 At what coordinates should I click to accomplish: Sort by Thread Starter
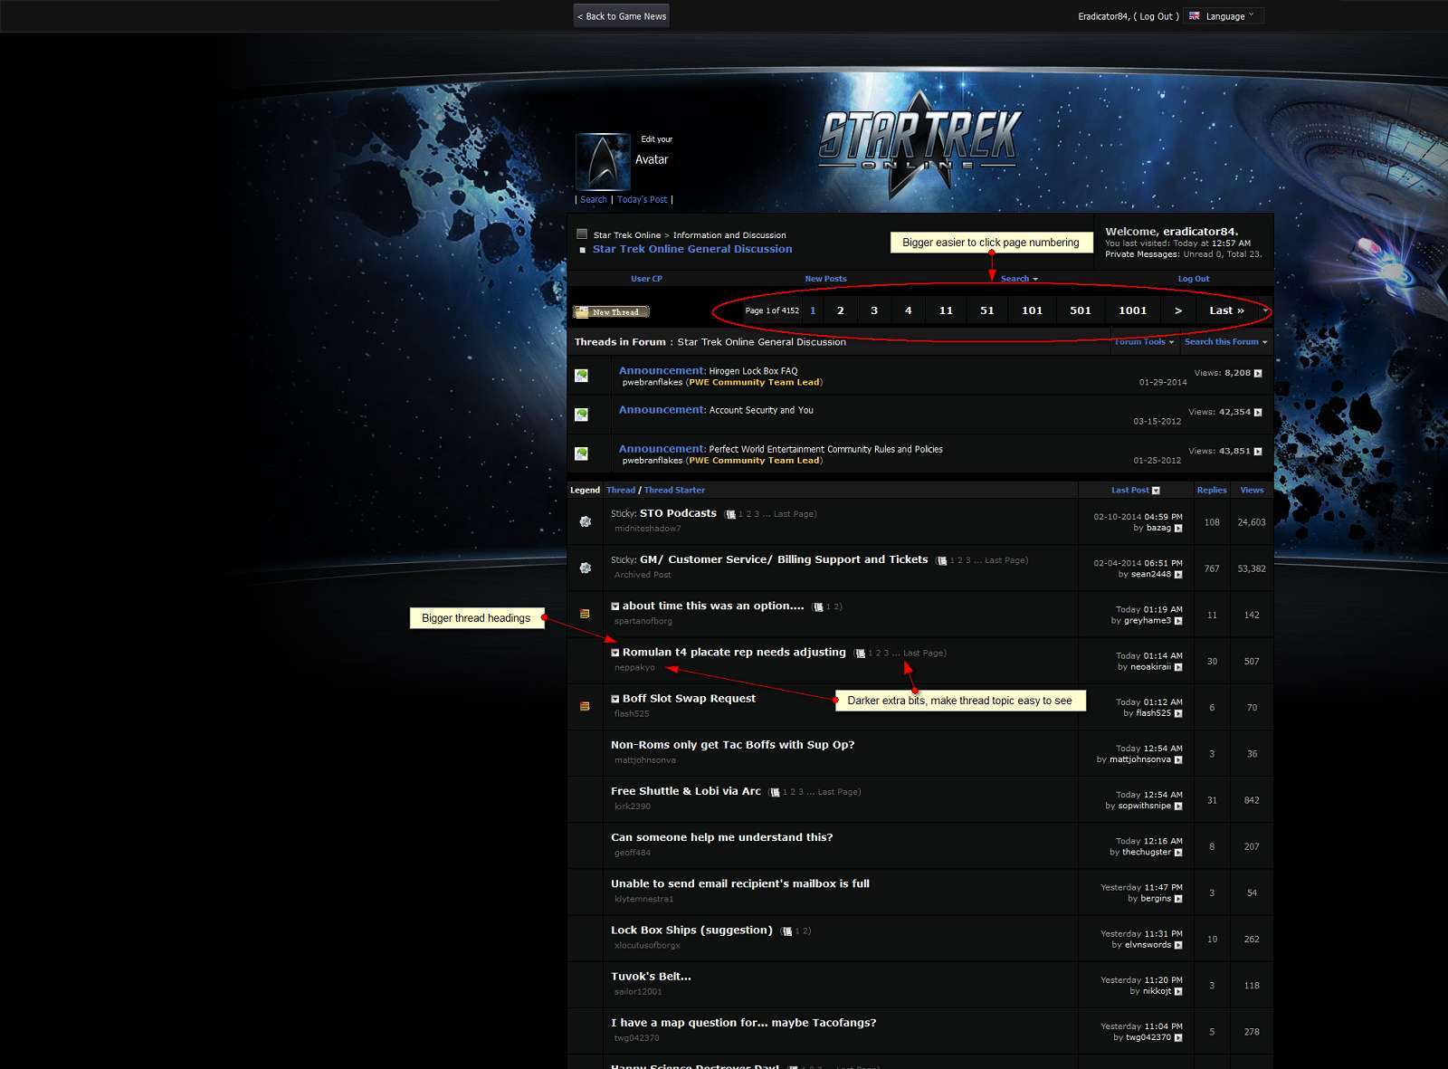[x=674, y=490]
